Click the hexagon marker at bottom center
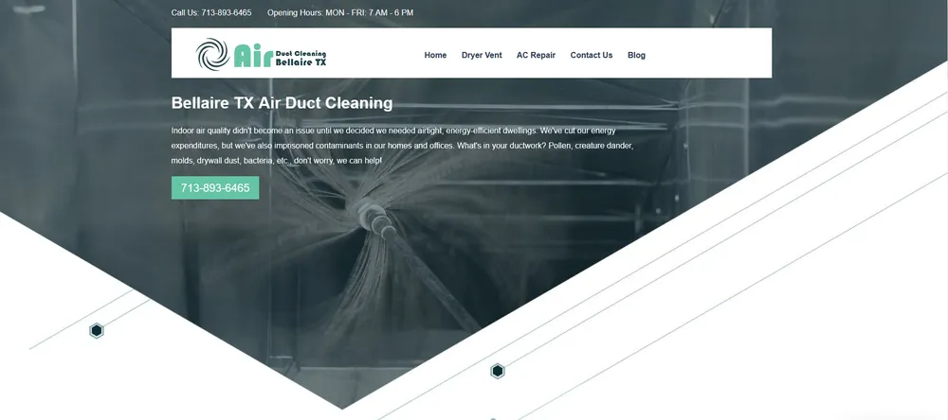Screen dimensions: 948x420 coord(497,371)
